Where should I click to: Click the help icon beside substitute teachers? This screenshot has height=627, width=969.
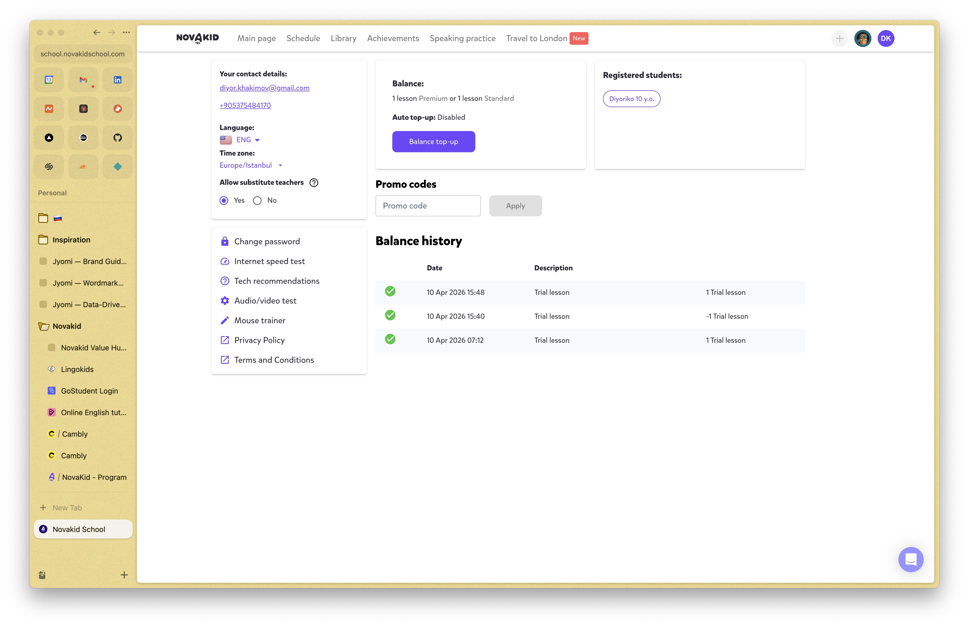click(314, 183)
